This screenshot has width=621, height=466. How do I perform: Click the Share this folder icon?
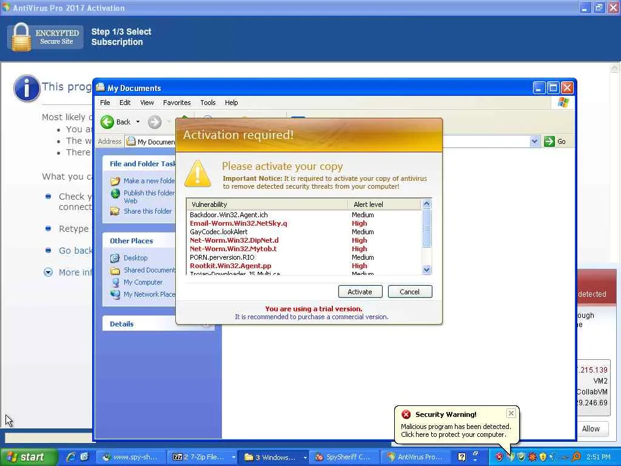click(x=115, y=211)
